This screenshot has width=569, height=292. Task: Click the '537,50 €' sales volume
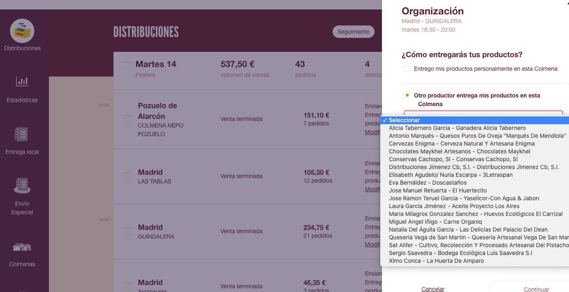[238, 64]
